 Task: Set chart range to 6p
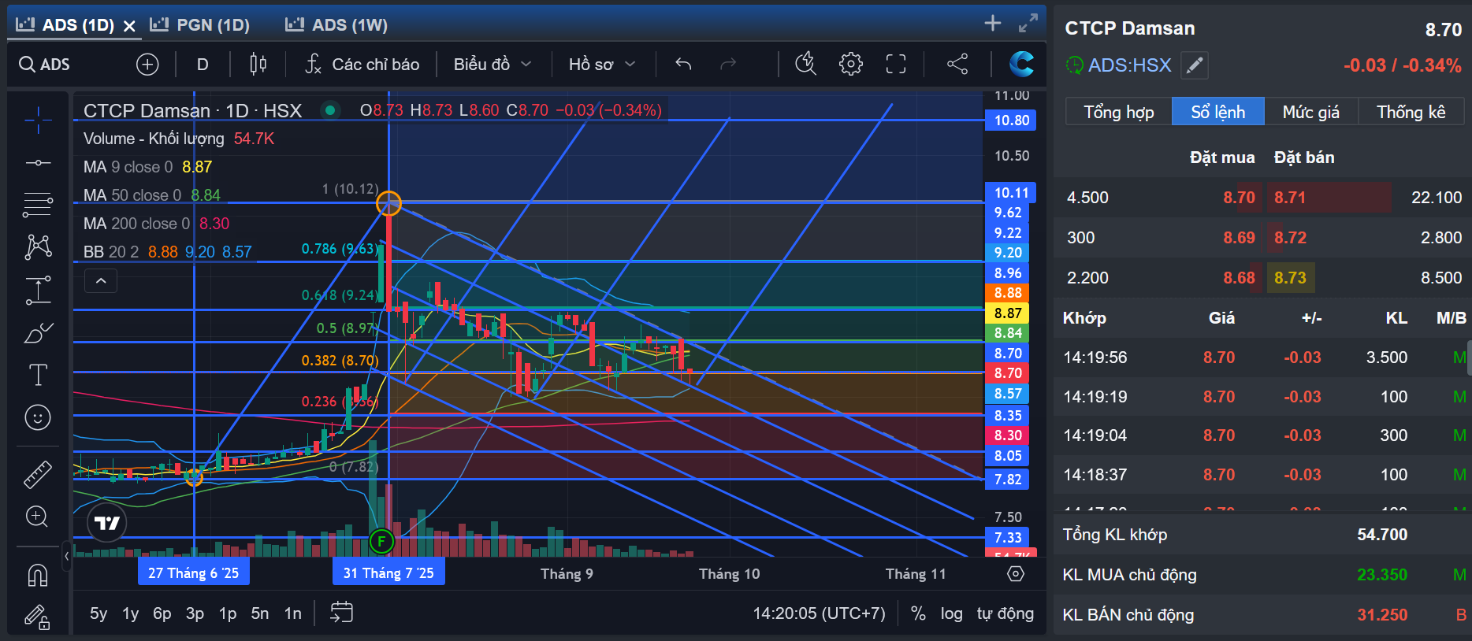tap(162, 613)
